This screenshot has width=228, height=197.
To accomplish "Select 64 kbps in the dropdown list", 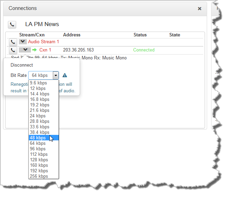I will (x=44, y=143).
